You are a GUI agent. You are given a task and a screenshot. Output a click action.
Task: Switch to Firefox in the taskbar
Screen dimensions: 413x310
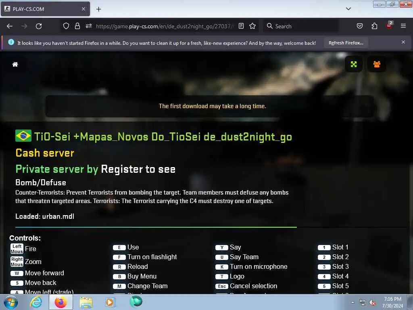coord(60,302)
